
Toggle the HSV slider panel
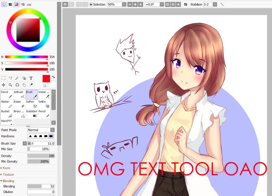(17, 4)
